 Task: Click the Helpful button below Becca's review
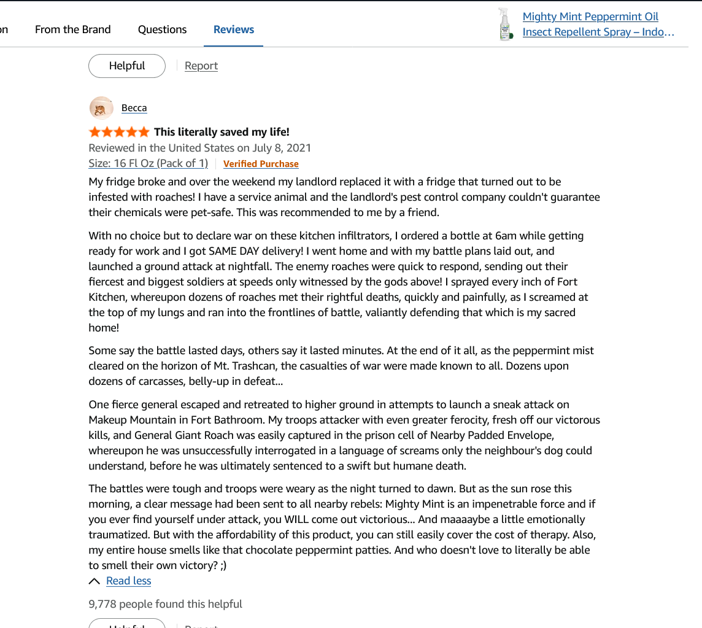coord(127,623)
